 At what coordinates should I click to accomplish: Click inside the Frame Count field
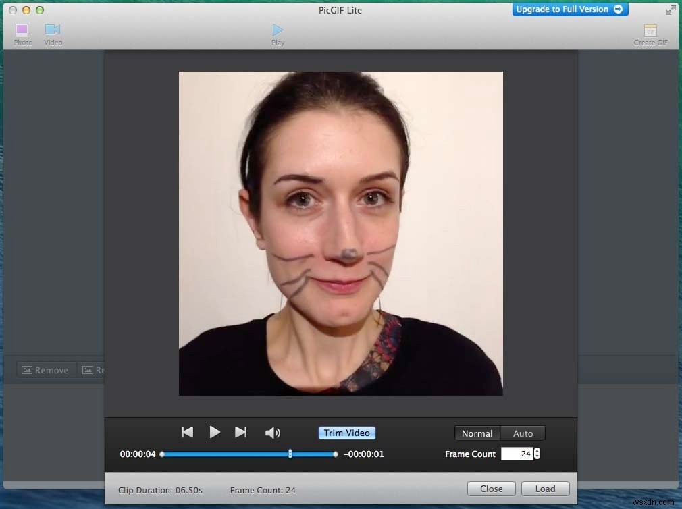pyautogui.click(x=517, y=454)
